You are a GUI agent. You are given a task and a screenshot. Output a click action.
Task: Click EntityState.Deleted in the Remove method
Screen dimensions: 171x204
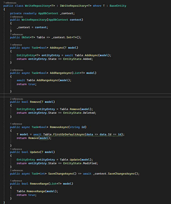pos(79,113)
